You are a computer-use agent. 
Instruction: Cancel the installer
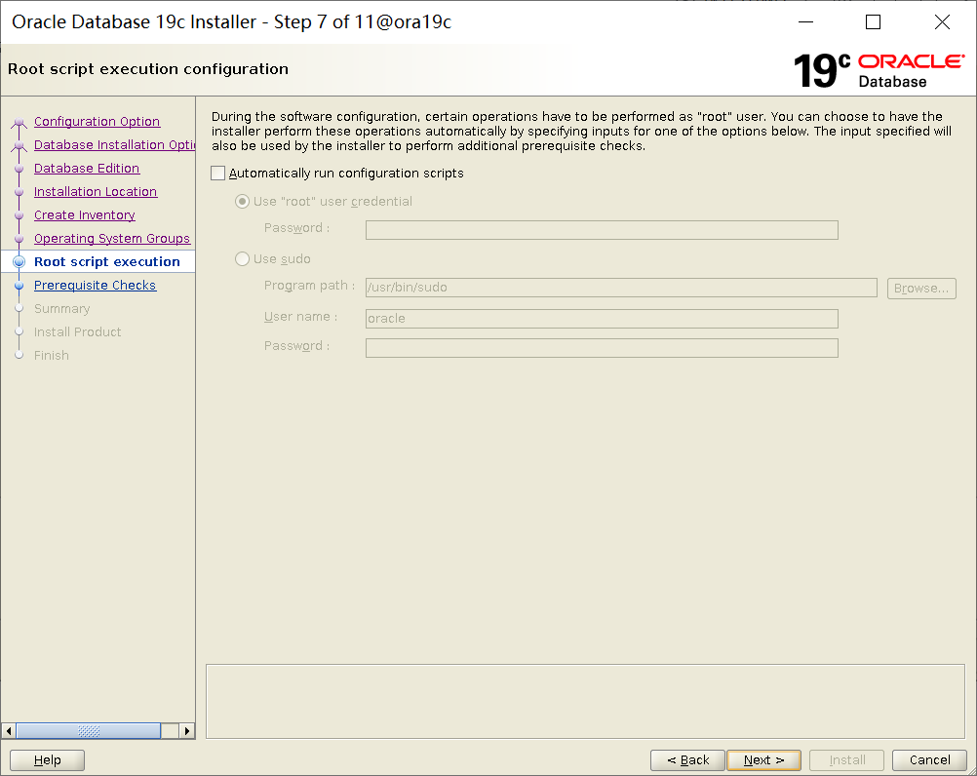(x=929, y=759)
